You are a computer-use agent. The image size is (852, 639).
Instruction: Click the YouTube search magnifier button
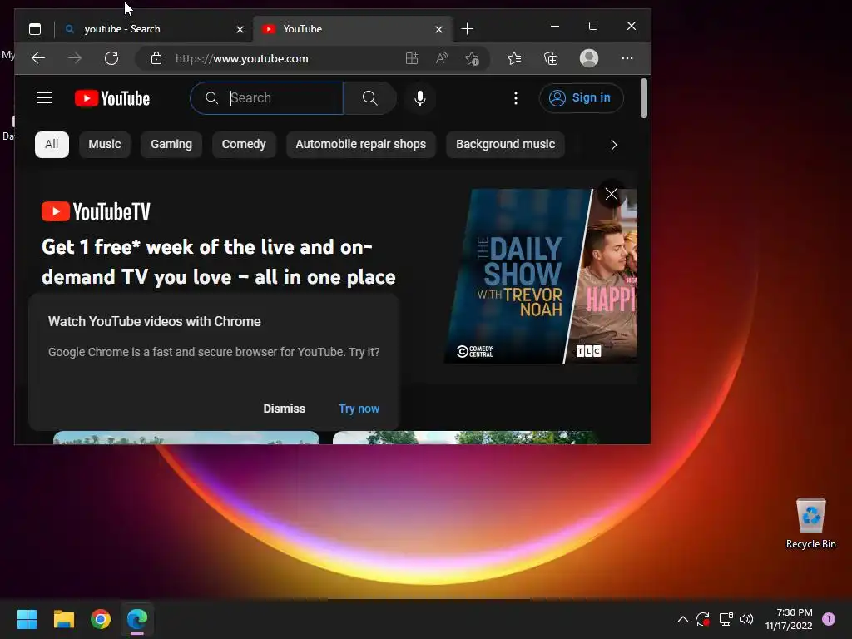369,98
